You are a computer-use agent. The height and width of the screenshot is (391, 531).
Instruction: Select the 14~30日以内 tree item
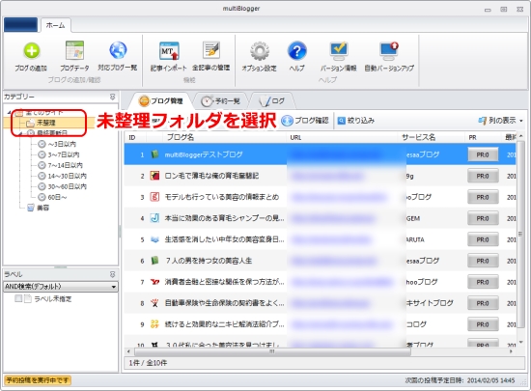pos(63,176)
